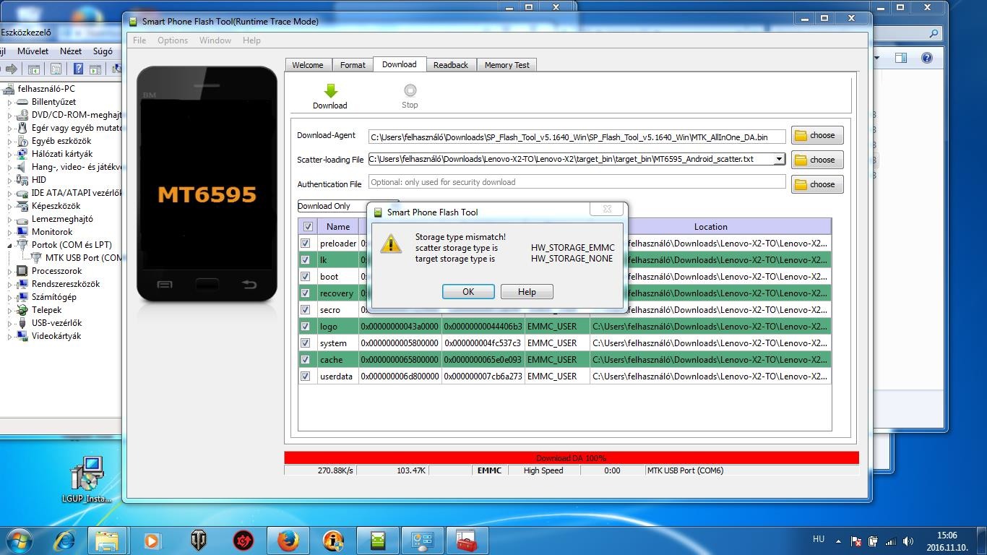Click the preview pane icon in Explorer window

click(x=901, y=58)
